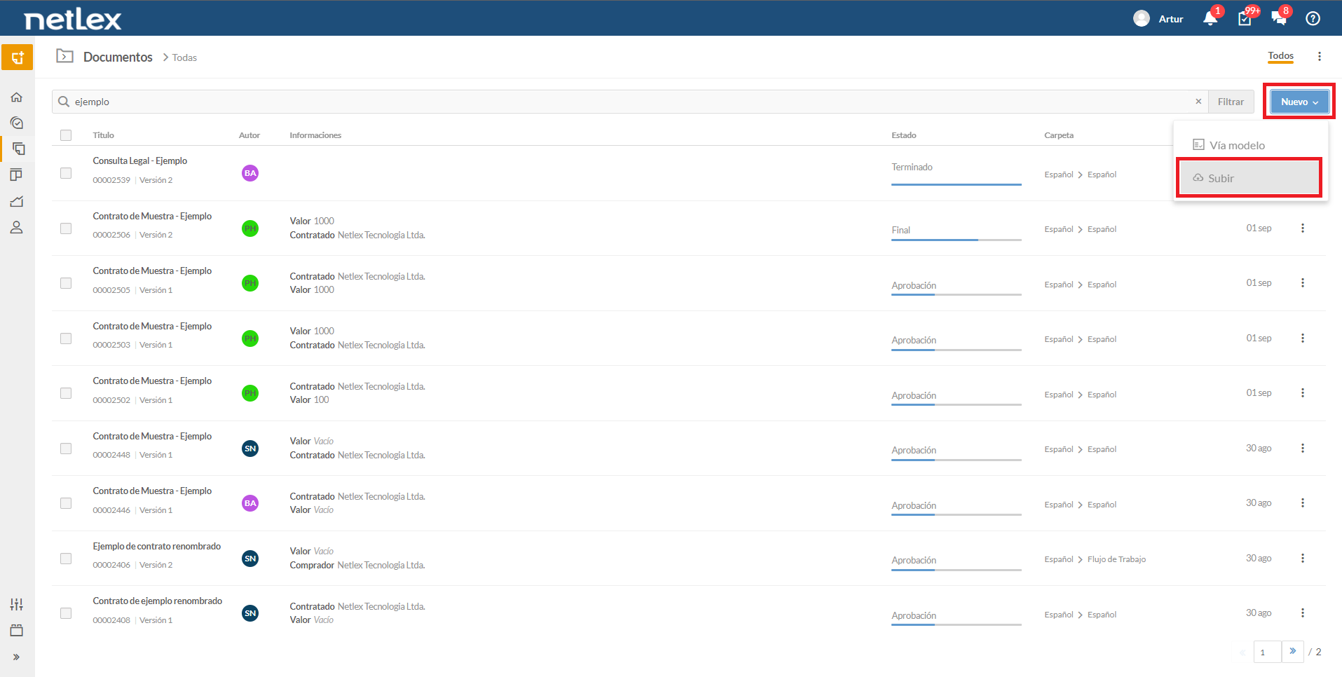
Task: Click the search magnifier icon
Action: point(64,102)
